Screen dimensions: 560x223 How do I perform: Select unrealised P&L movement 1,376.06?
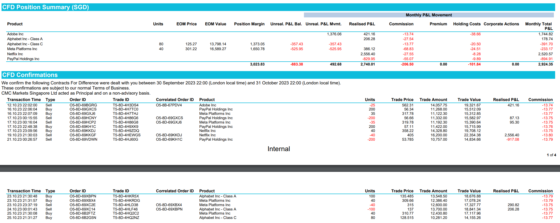[334, 34]
